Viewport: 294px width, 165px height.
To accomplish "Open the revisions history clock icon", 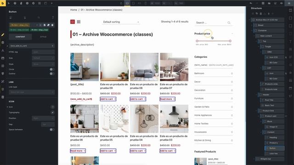I will point(27,3).
